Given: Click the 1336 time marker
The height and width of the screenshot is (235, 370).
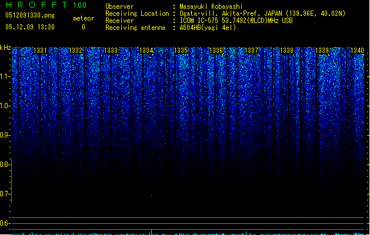Looking at the screenshot, I should tap(216, 51).
